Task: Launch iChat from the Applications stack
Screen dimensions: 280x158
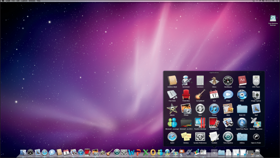Action: click(228, 95)
